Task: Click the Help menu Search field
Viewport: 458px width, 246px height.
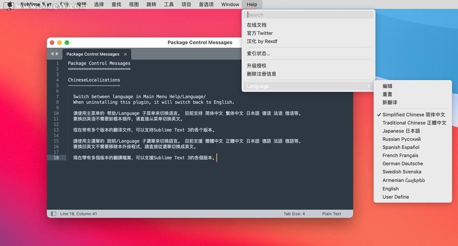Action: point(308,15)
